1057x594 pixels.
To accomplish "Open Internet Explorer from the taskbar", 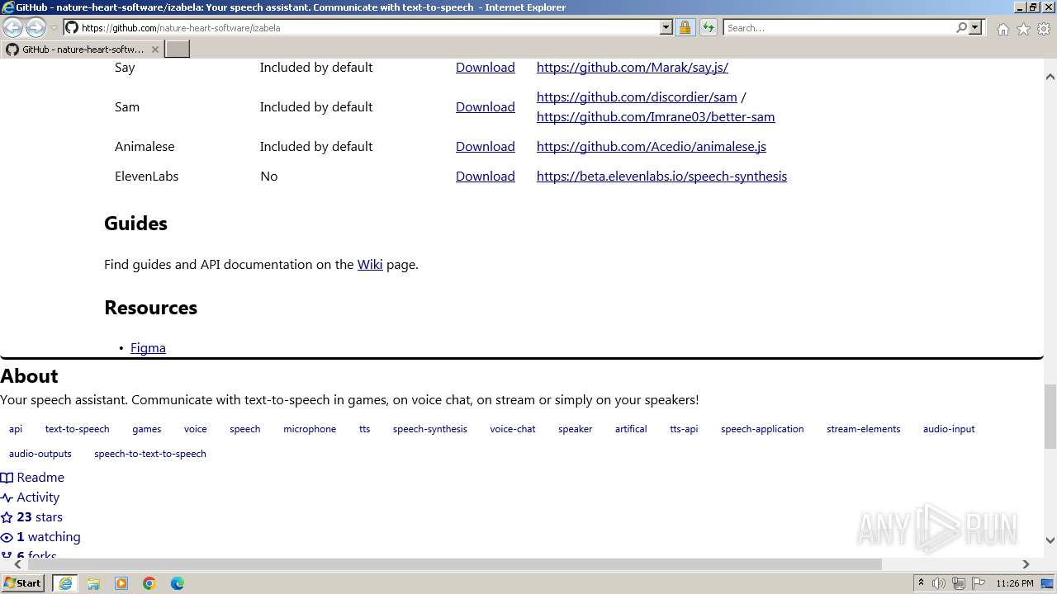I will point(64,583).
